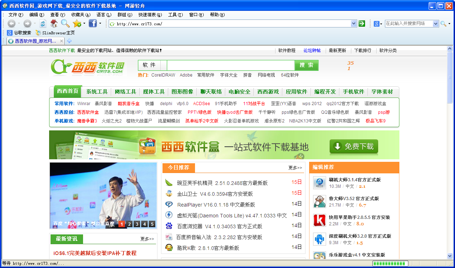Click the 酷我K歌 icon in list

[x=169, y=247]
